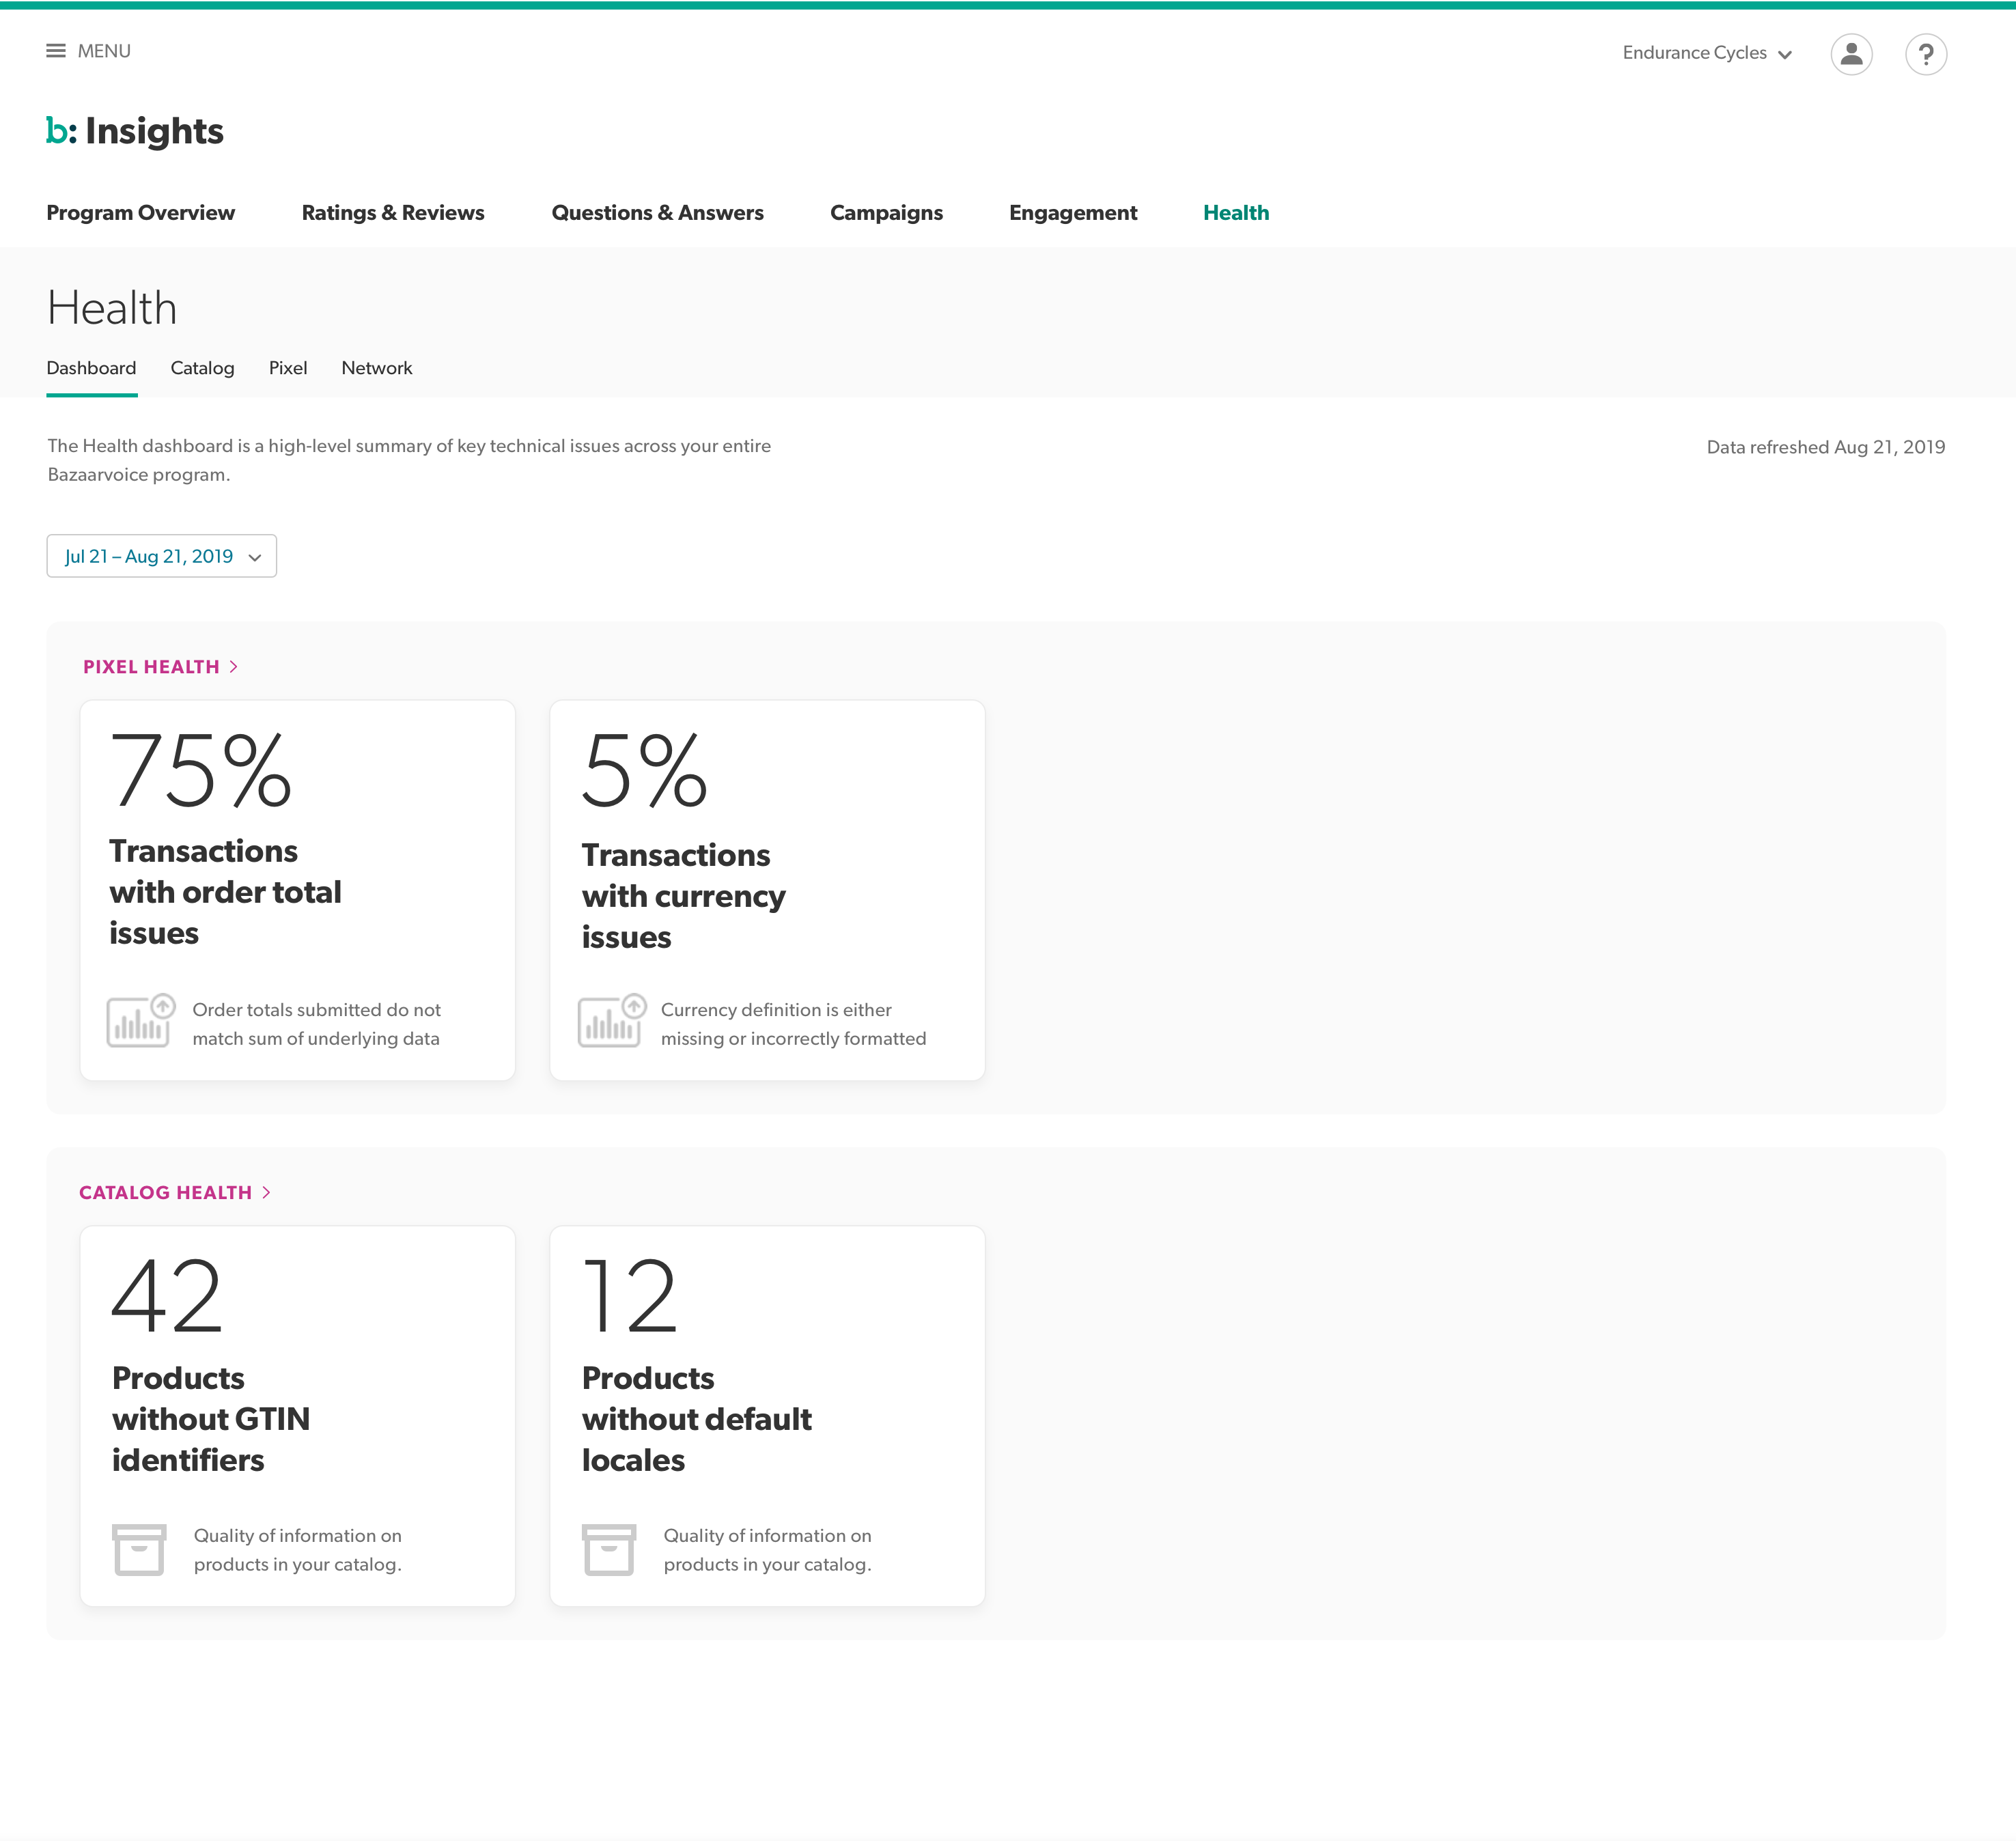Screen dimensions: 2016x1841
Task: Expand the CATALOG HEALTH section chevron
Action: point(266,1192)
